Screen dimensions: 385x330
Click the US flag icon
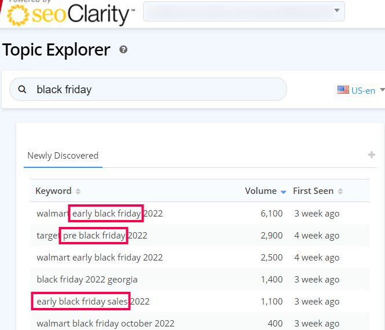[x=343, y=90]
